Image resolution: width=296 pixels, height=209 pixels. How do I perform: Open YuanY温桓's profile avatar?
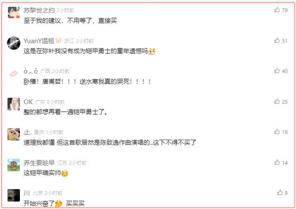click(13, 43)
